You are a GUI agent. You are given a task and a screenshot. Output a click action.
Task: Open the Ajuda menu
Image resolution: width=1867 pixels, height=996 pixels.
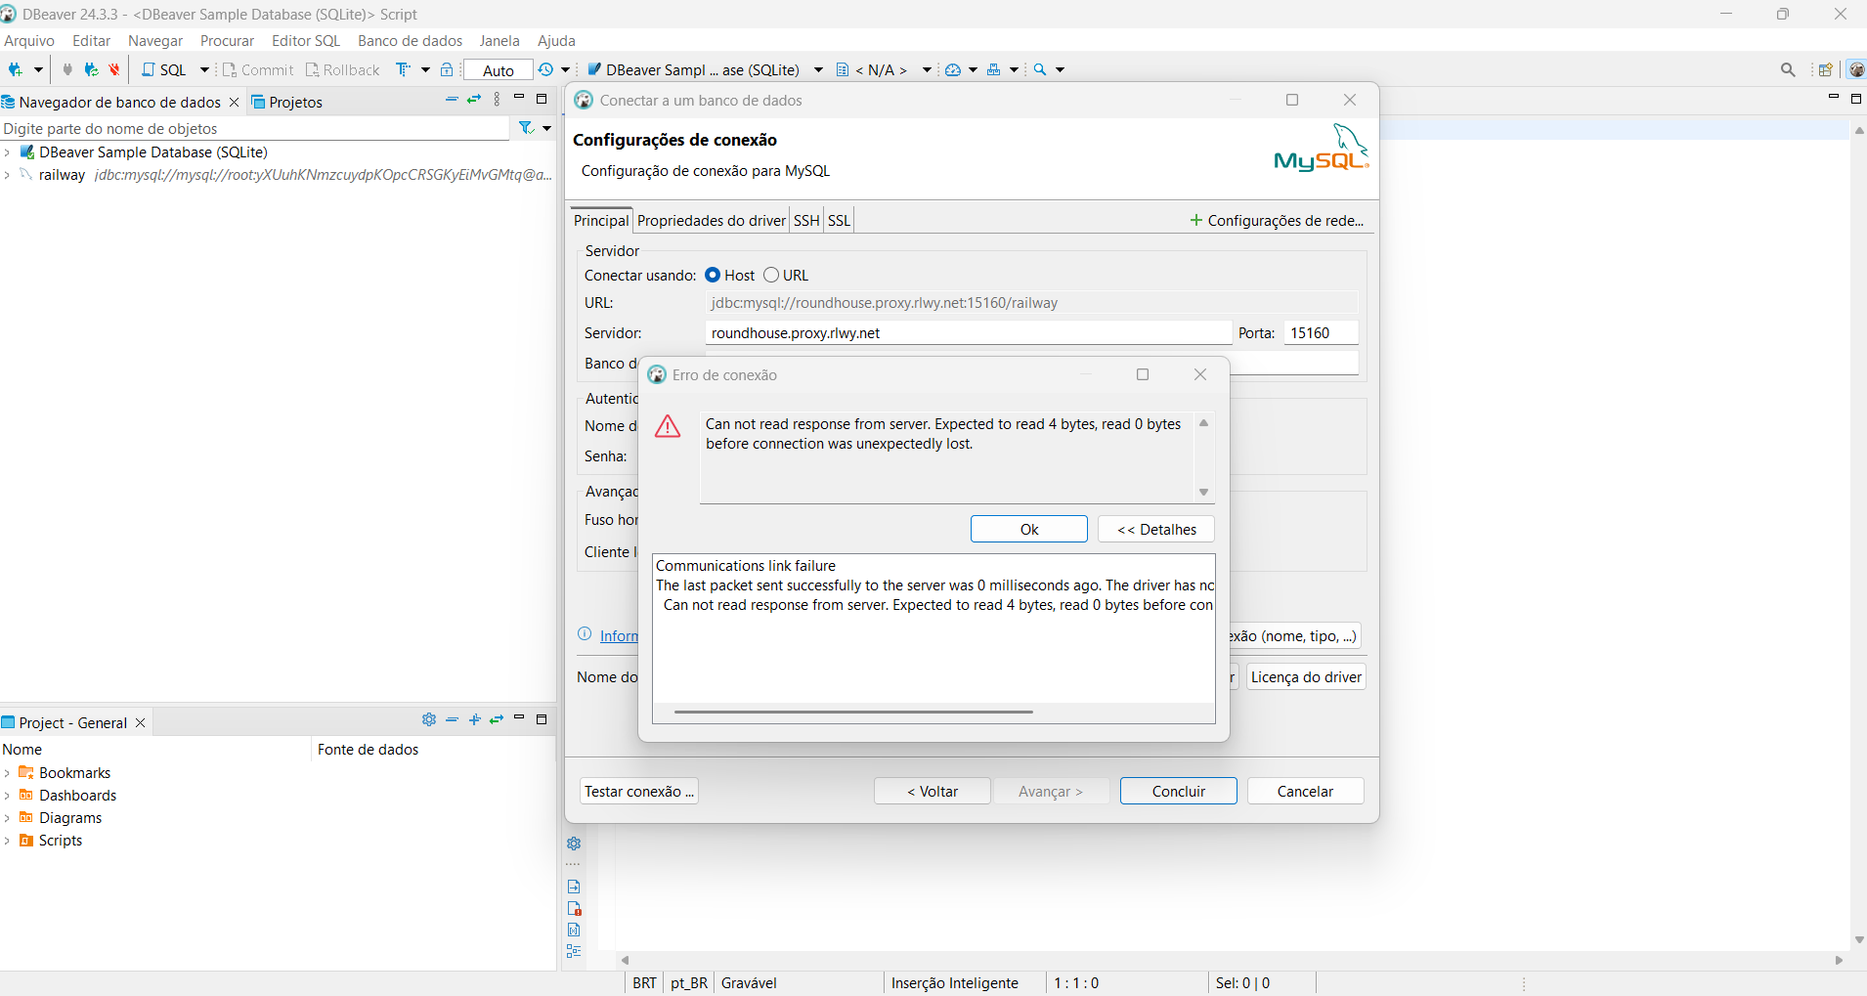point(556,40)
